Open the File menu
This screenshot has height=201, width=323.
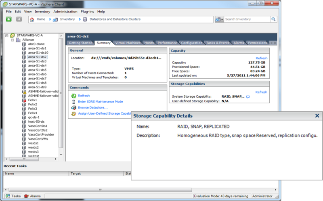[x=8, y=12]
